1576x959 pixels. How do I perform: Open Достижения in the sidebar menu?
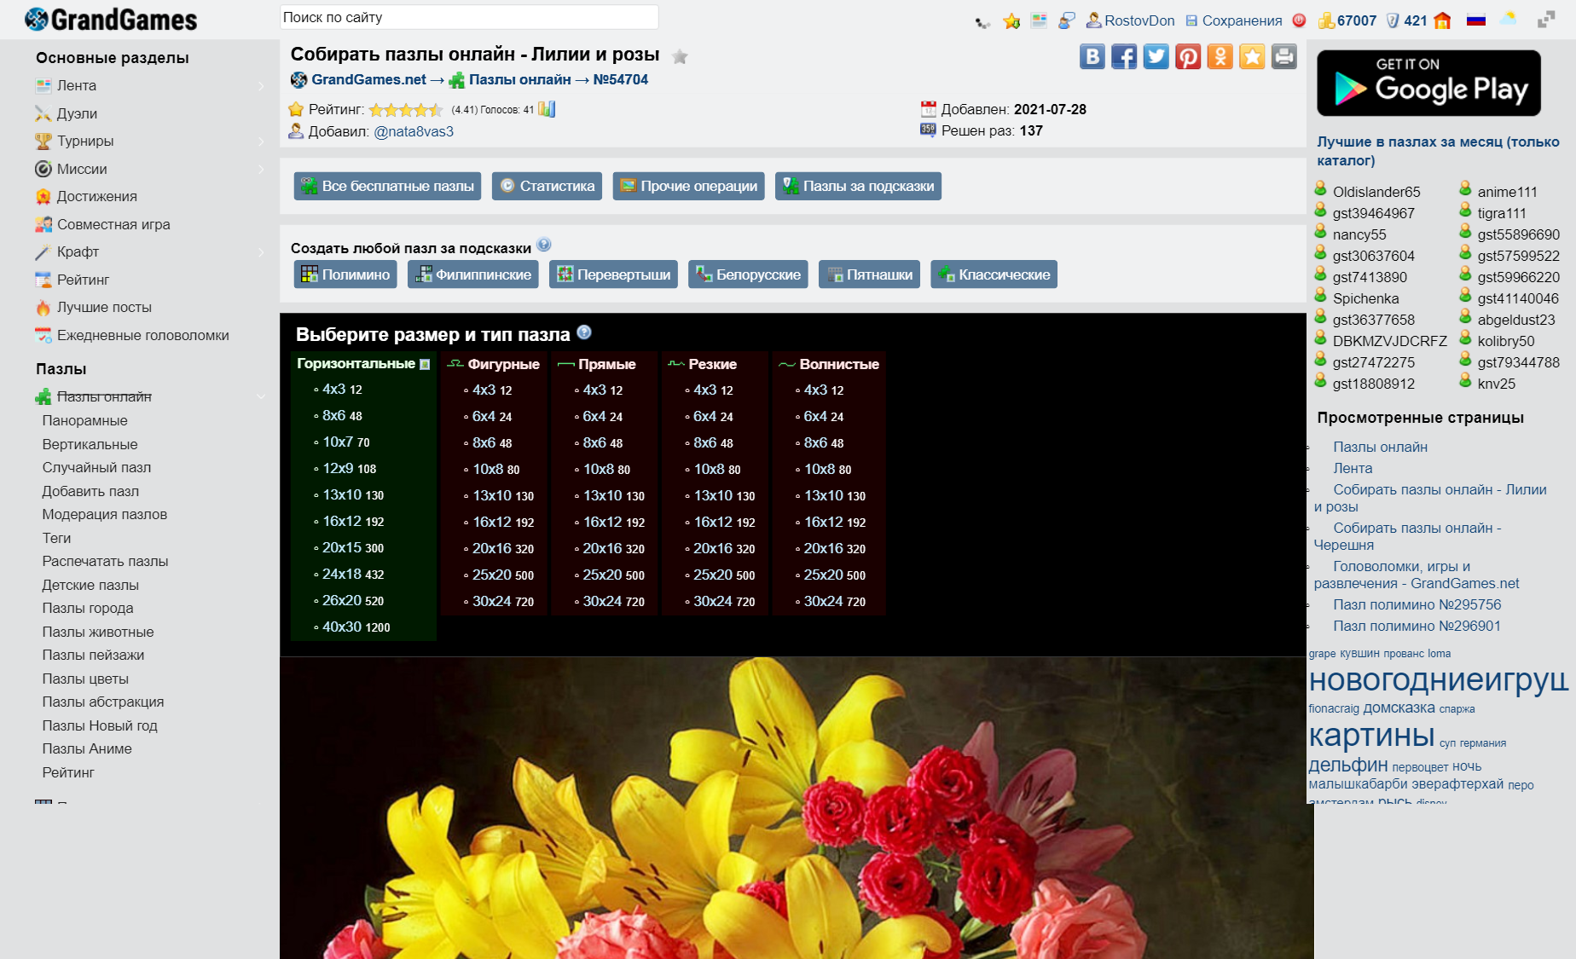tap(96, 197)
